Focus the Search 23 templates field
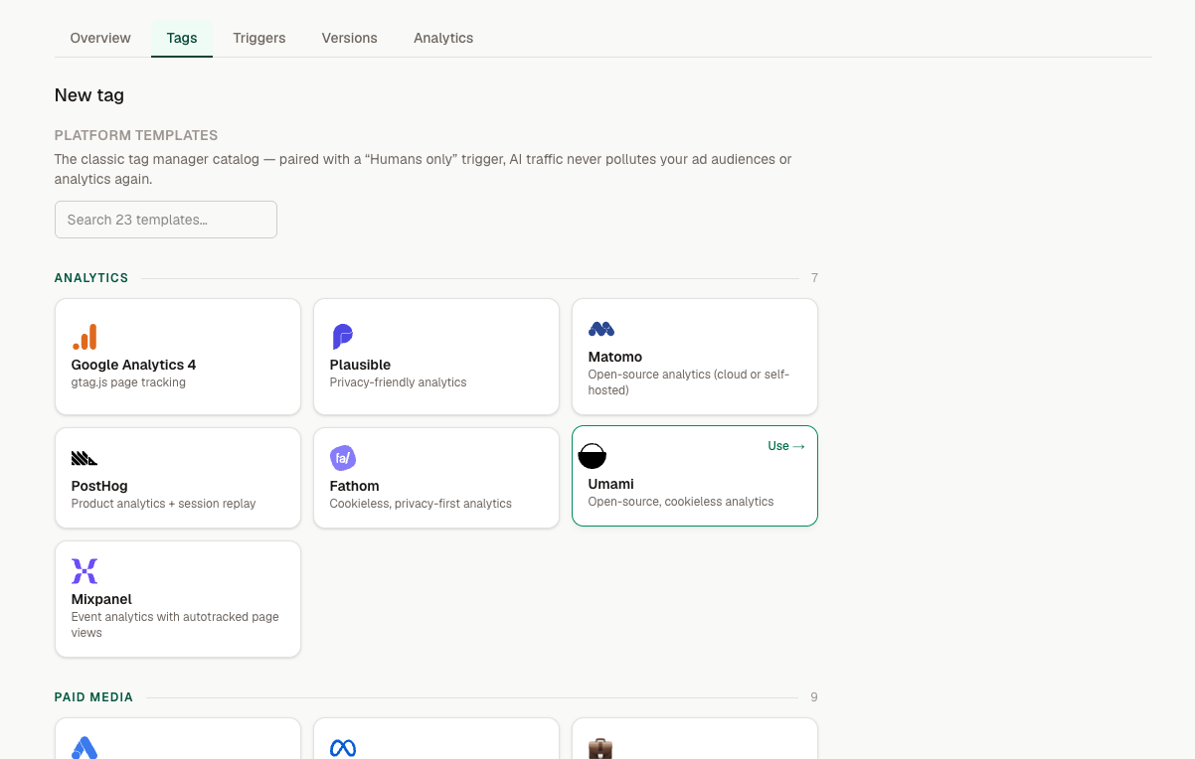 [x=166, y=220]
